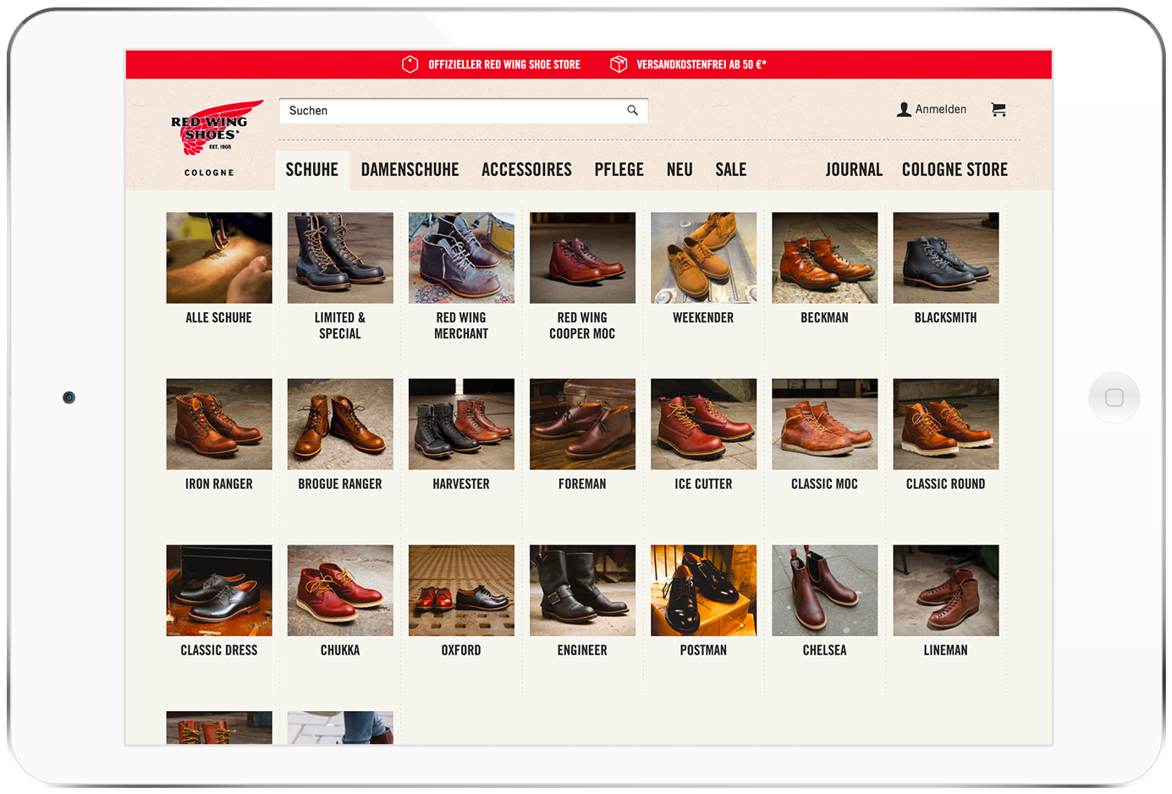1172x794 pixels.
Task: View the Engineer boot image
Action: pos(582,590)
